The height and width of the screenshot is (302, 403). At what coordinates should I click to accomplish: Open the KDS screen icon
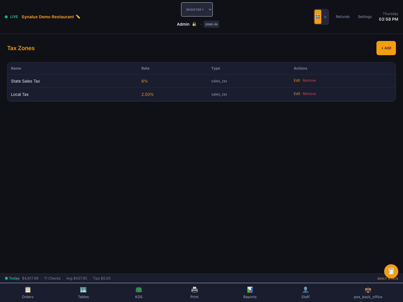139,290
